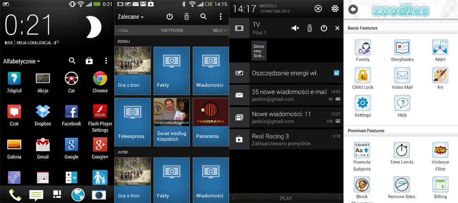Tap Discovery Science channel tile

click(259, 51)
